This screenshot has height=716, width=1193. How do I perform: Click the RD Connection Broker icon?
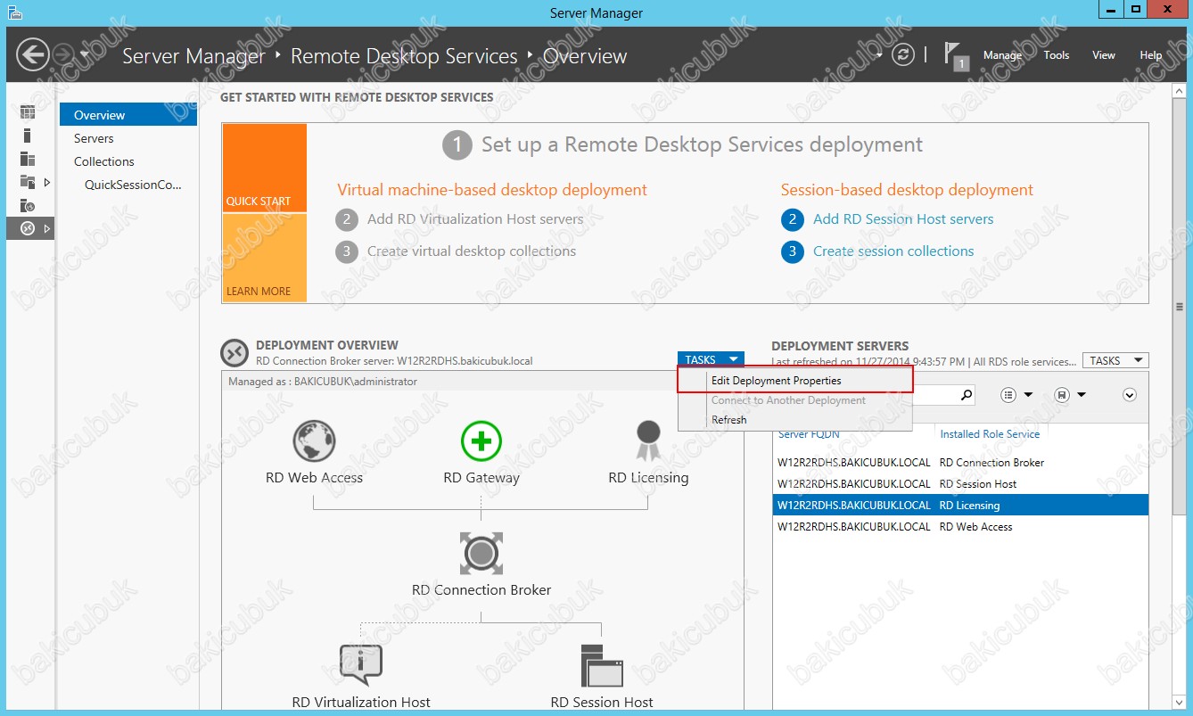click(481, 553)
